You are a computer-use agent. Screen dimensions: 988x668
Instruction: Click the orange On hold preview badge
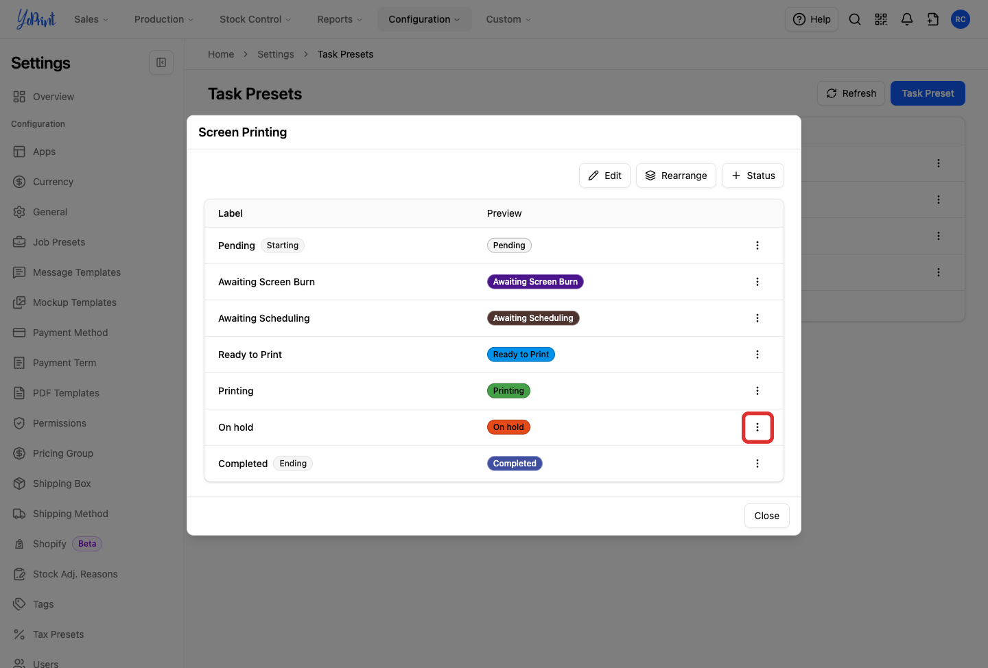coord(508,427)
